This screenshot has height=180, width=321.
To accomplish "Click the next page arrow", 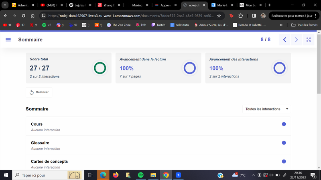I will point(297,40).
